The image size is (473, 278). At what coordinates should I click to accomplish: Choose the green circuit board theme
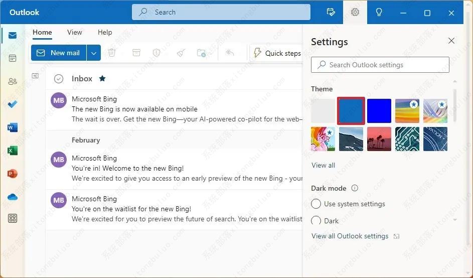coord(407,139)
